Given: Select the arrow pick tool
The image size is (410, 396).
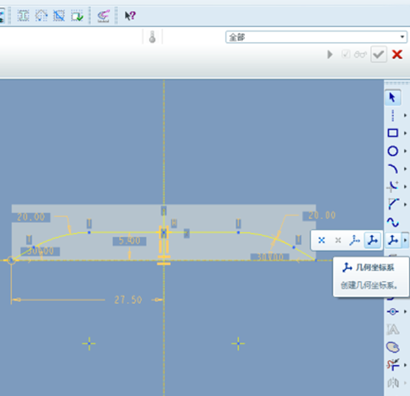Looking at the screenshot, I should (x=392, y=98).
